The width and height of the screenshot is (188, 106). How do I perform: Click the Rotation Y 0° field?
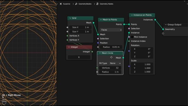142,53
